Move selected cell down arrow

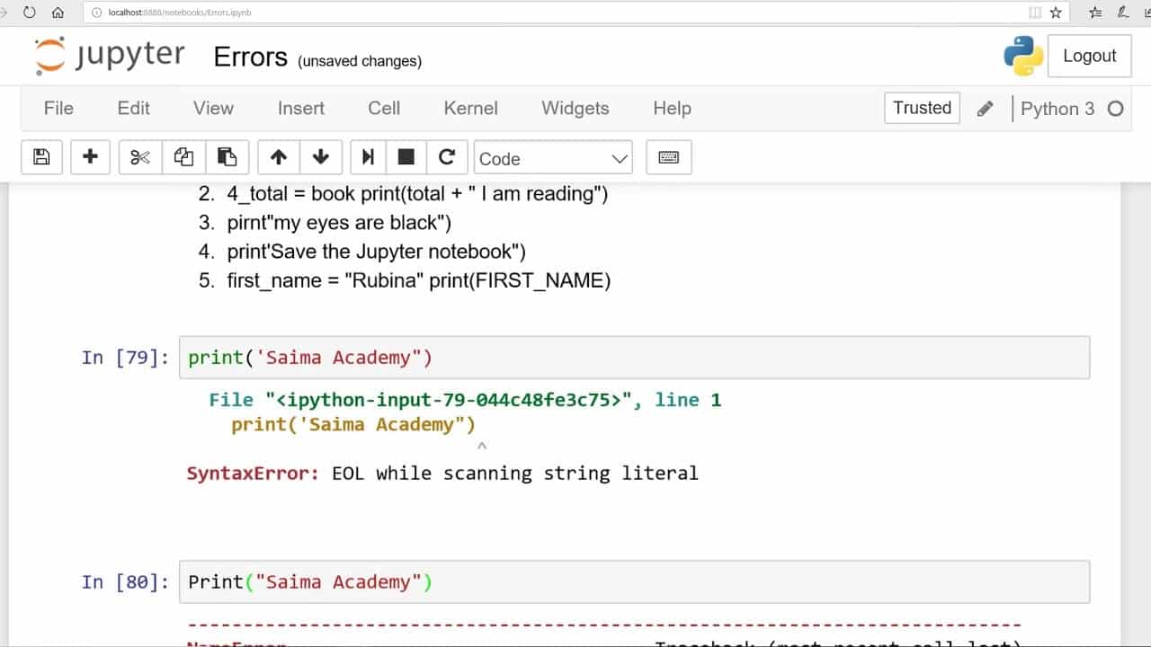[321, 157]
